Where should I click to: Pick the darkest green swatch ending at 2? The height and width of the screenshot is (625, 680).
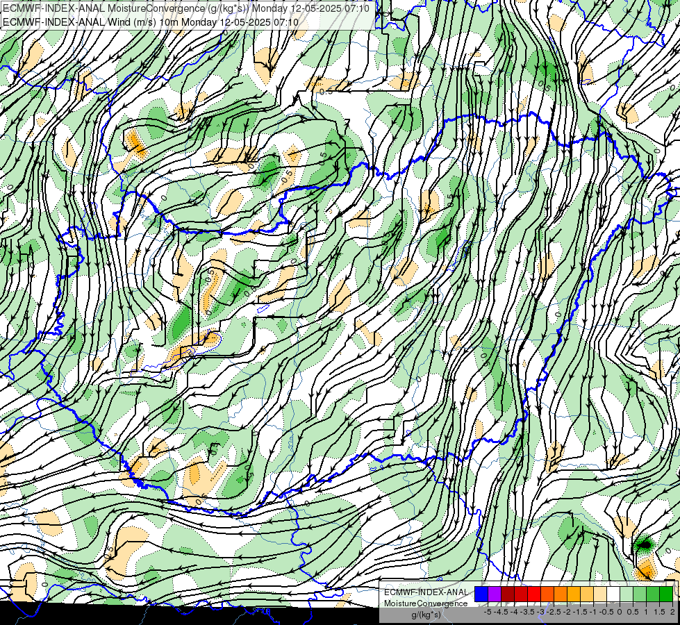[666, 594]
